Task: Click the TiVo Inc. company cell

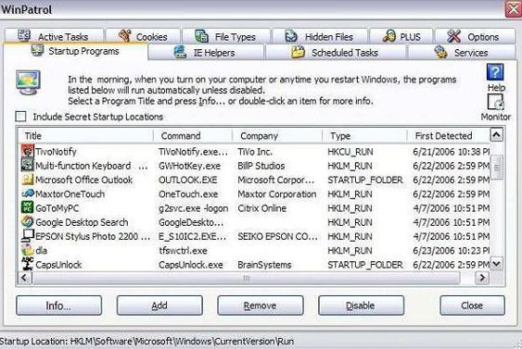Action: pos(255,152)
